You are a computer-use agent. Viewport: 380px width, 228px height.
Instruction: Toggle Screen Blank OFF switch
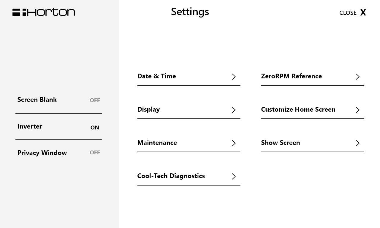(95, 100)
